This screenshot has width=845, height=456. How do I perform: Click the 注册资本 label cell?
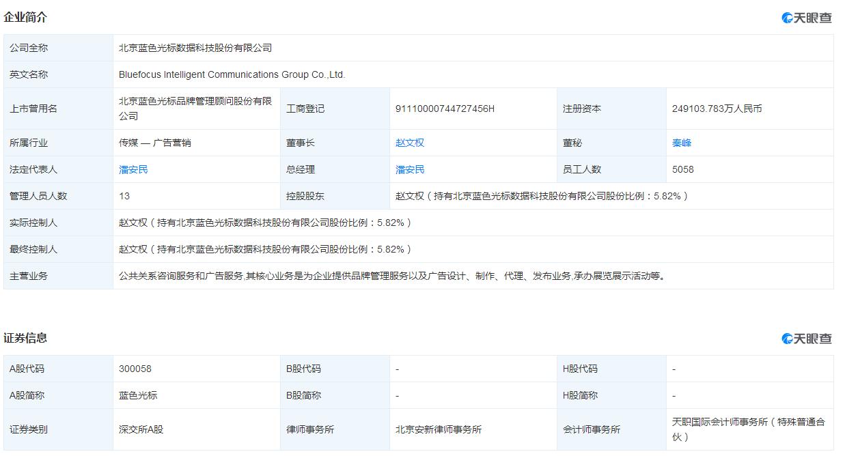tap(612, 109)
